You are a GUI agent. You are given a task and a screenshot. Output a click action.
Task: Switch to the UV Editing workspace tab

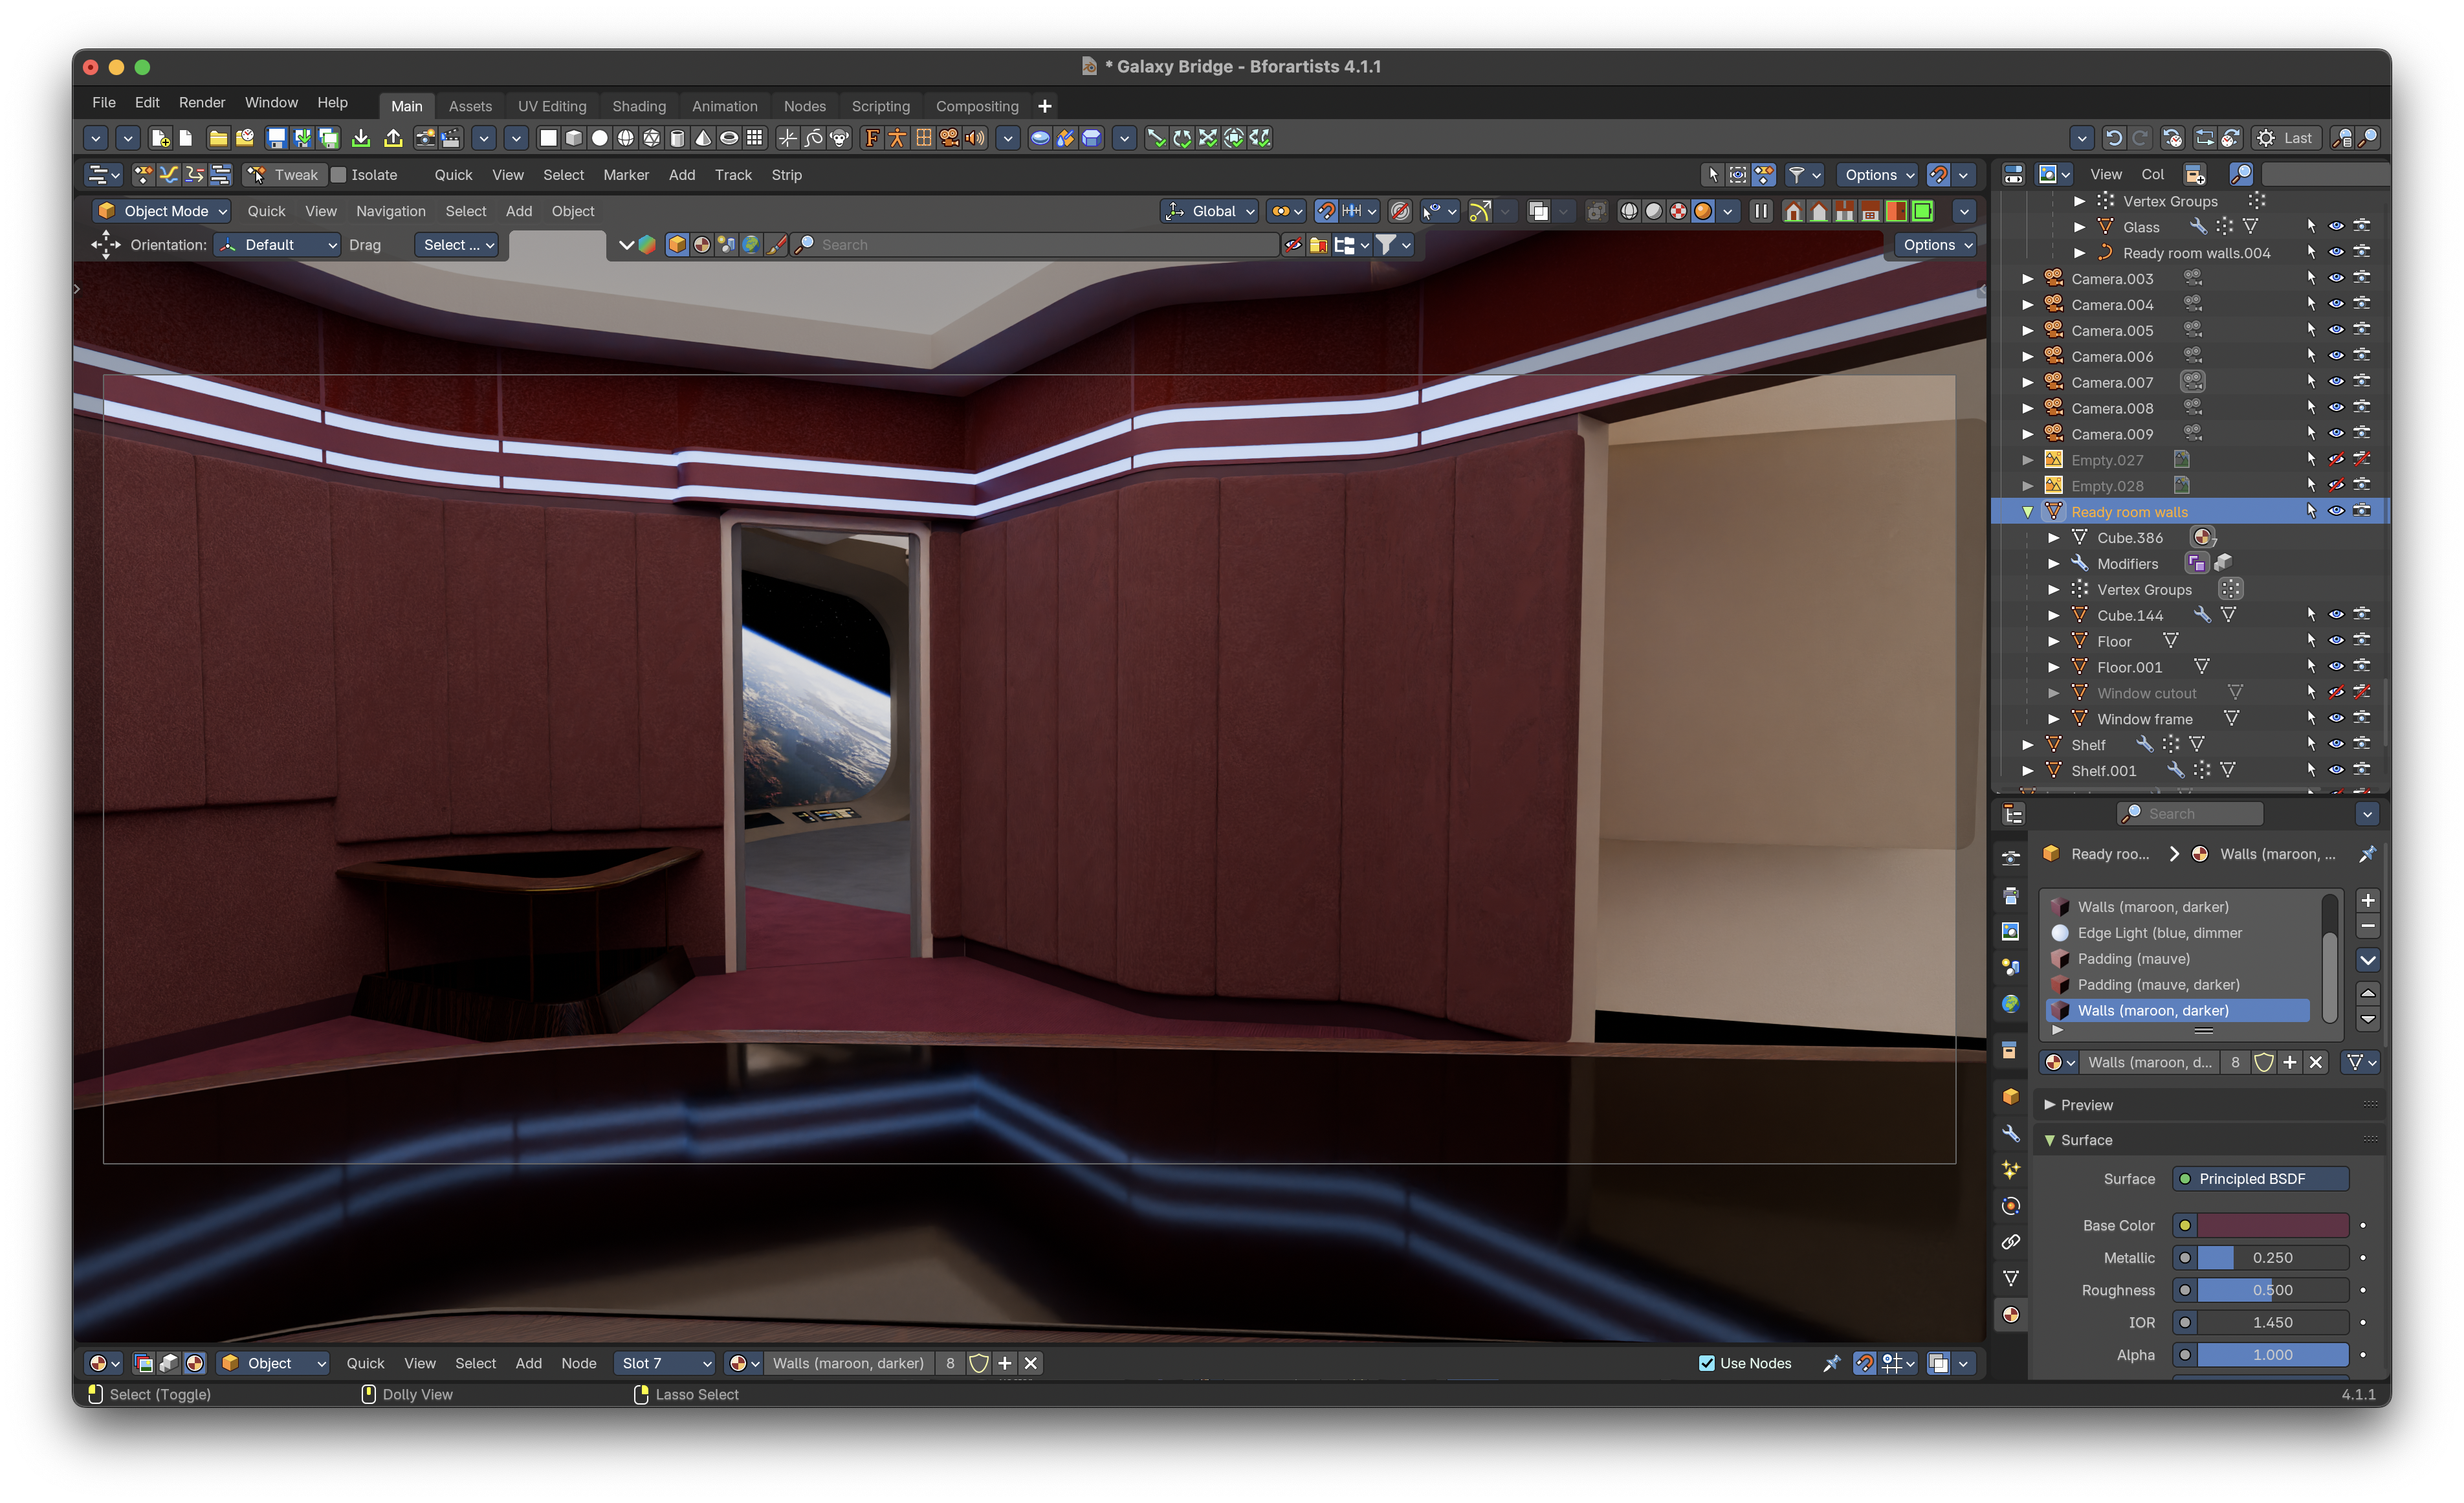552,106
